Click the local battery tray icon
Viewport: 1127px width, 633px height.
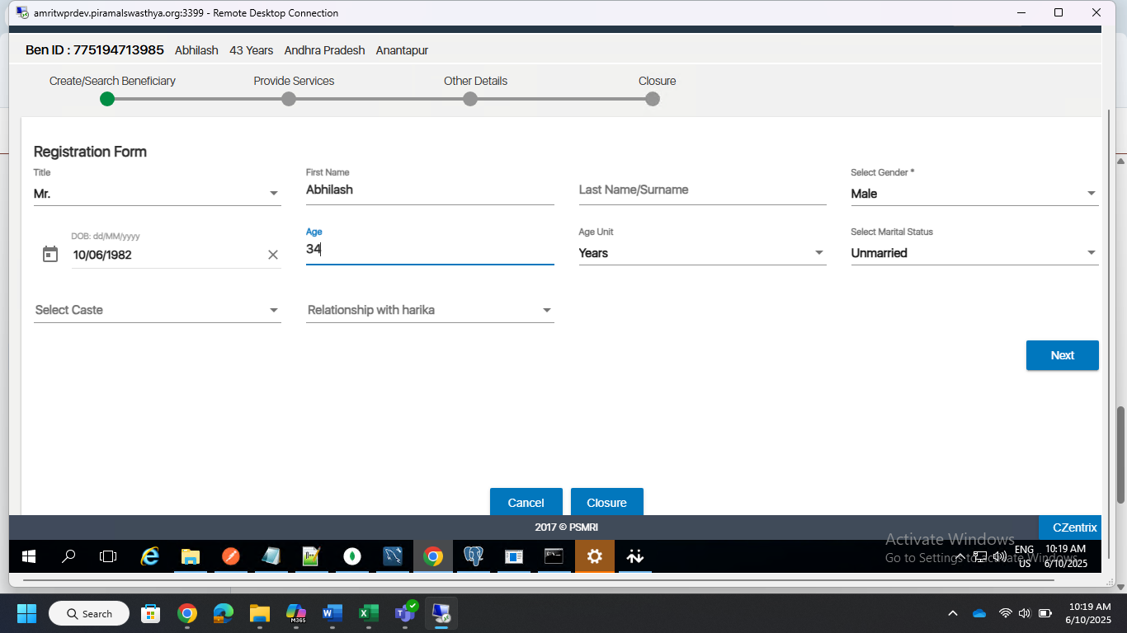[x=1045, y=613]
